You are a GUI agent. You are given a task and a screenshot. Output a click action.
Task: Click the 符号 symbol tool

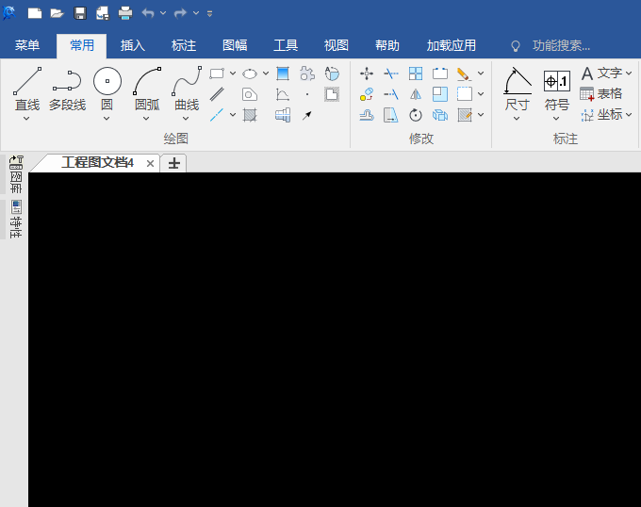tap(557, 90)
